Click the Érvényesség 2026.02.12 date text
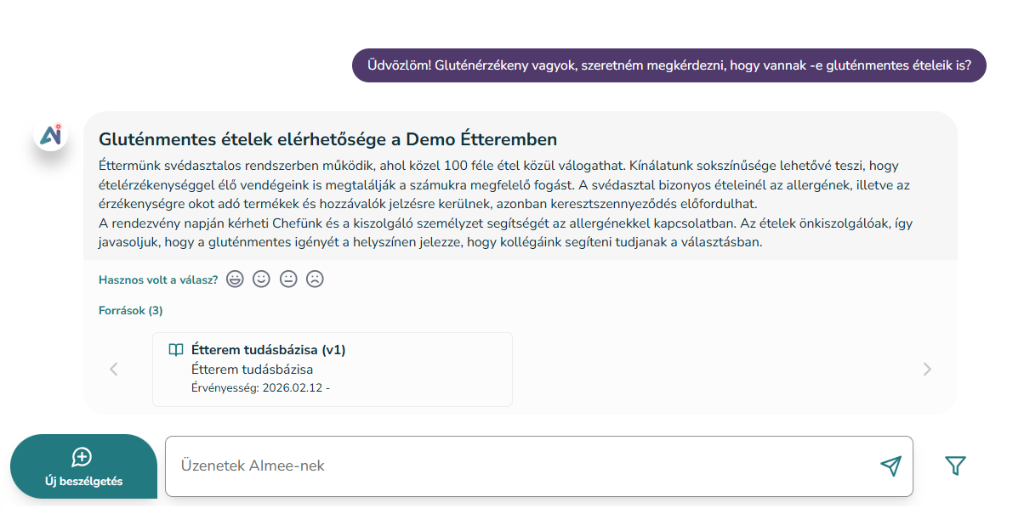Viewport: 1024px width, 525px height. (260, 388)
